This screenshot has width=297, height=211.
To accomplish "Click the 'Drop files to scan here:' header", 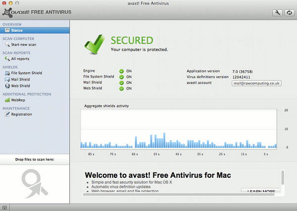I will 35,160.
